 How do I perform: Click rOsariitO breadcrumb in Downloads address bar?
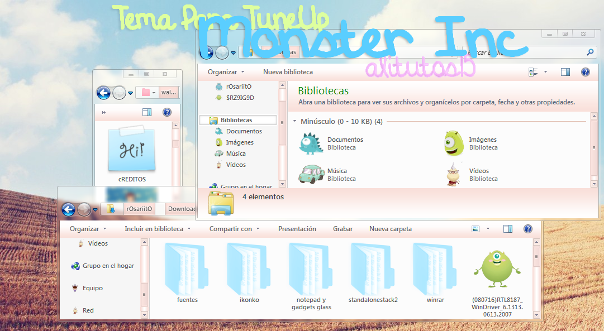pos(140,209)
